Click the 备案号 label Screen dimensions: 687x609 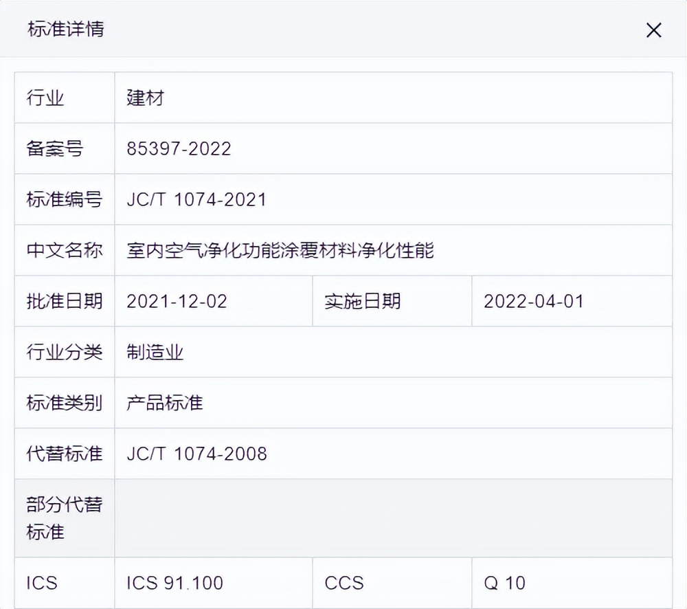(x=55, y=148)
